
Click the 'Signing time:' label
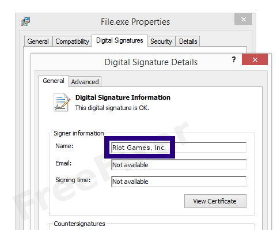pyautogui.click(x=73, y=180)
